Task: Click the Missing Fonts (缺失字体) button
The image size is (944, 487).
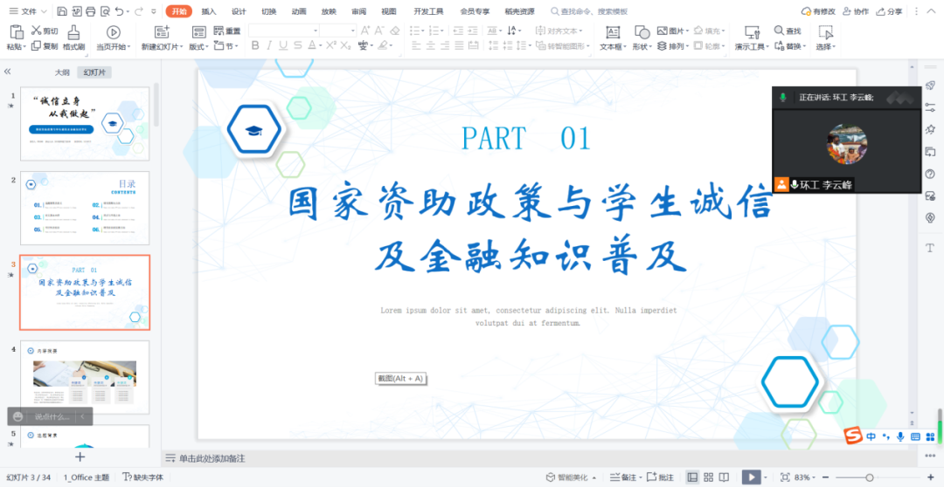Action: coord(142,477)
